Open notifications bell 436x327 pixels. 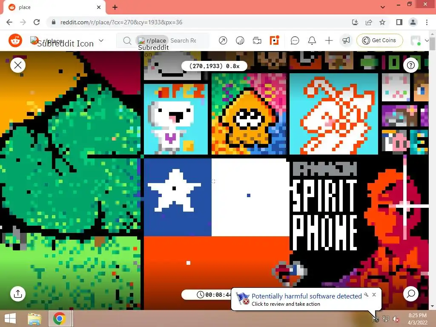pyautogui.click(x=312, y=40)
